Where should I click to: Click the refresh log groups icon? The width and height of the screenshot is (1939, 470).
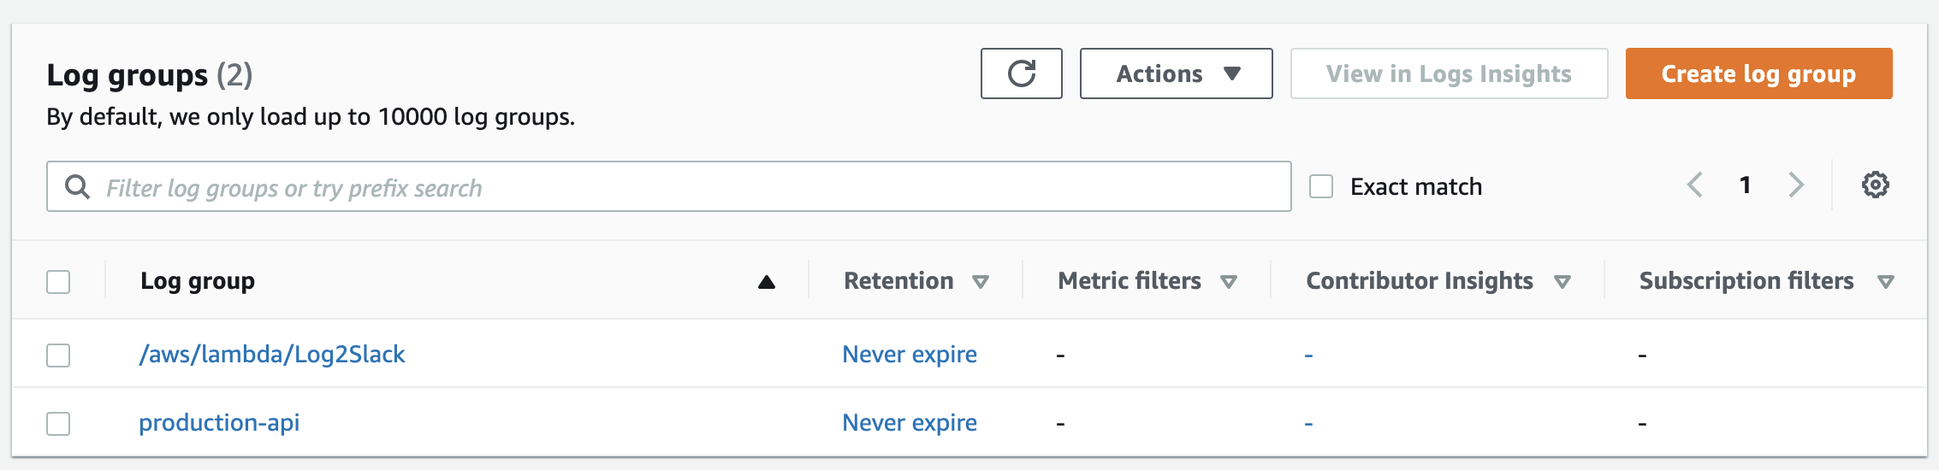point(1021,73)
